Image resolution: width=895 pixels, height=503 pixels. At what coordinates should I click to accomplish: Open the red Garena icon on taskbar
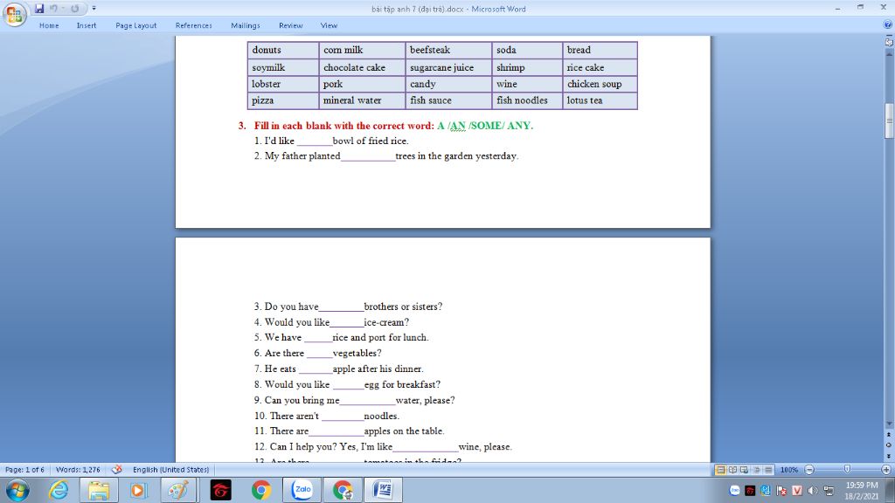[x=220, y=491]
